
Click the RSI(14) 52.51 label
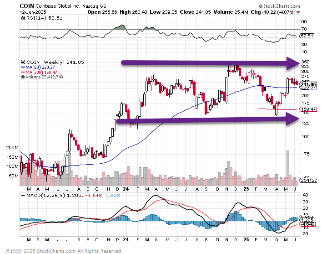tap(44, 18)
